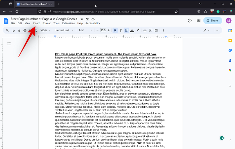
Task: Click the Move to folder icon
Action: pyautogui.click(x=87, y=19)
